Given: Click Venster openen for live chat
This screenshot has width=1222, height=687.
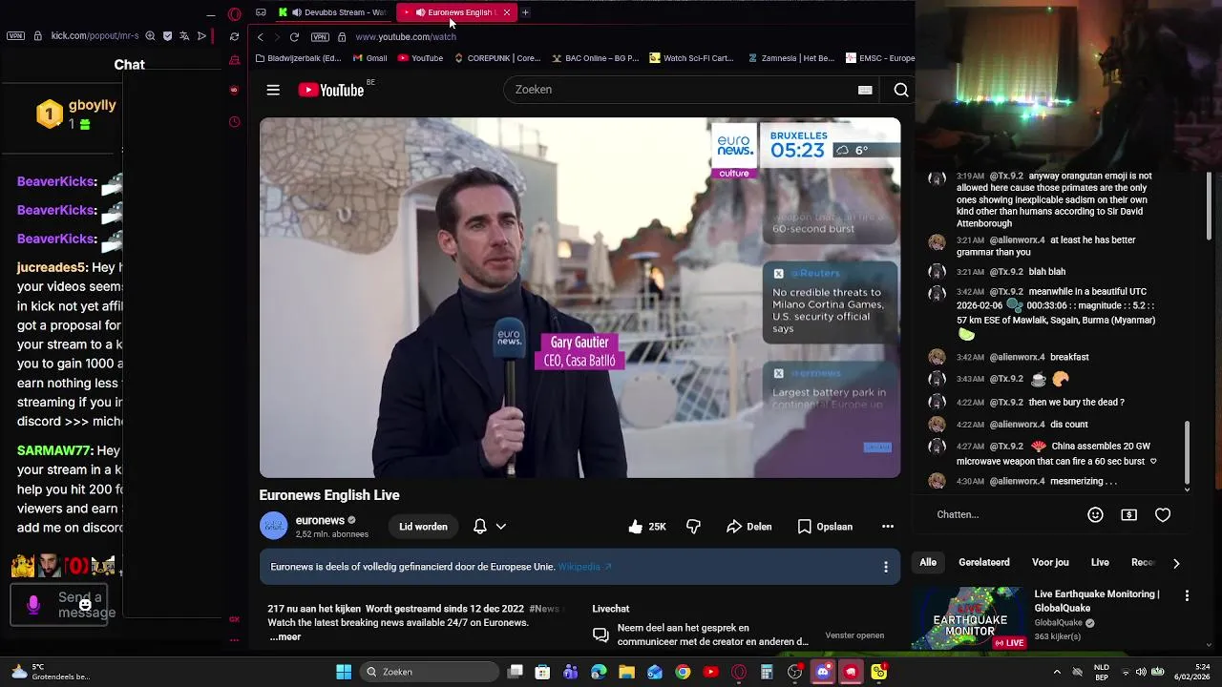Looking at the screenshot, I should point(854,635).
